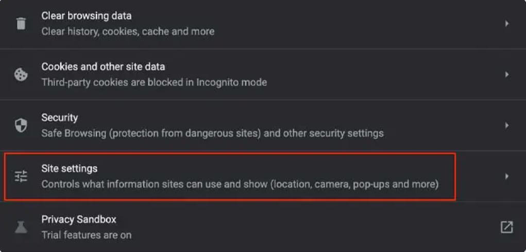Expand the Clear browsing data arrow
The width and height of the screenshot is (526, 252).
tap(507, 24)
